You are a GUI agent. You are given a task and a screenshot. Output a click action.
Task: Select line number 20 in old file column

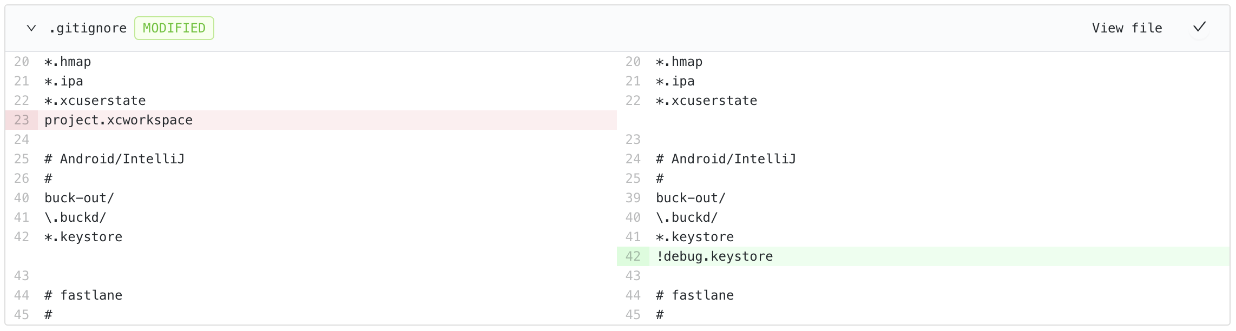click(x=22, y=62)
